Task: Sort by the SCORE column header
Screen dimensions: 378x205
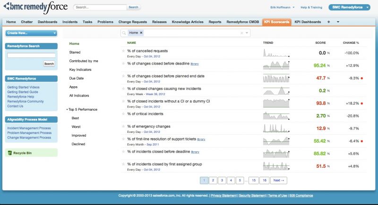Action: coord(320,43)
